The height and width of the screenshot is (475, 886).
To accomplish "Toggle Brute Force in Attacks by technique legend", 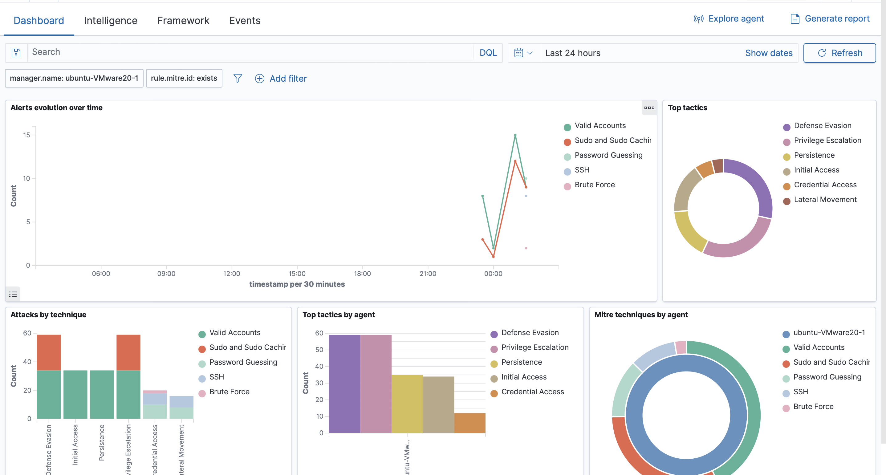I will coord(229,392).
